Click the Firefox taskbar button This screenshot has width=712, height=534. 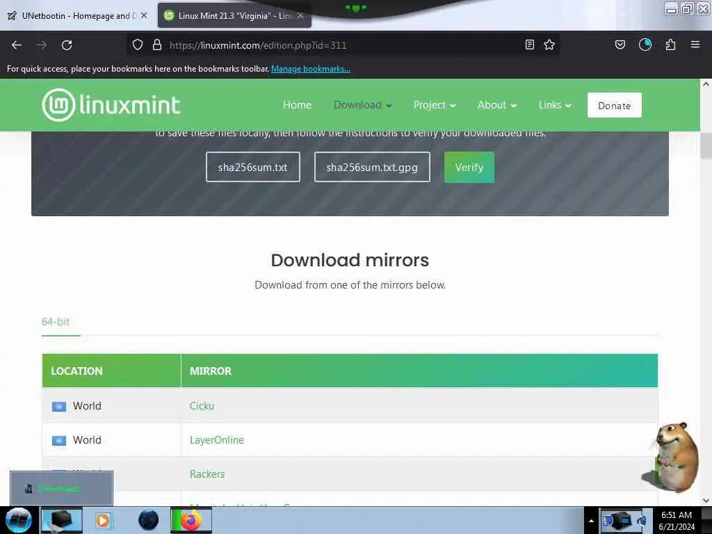(191, 520)
